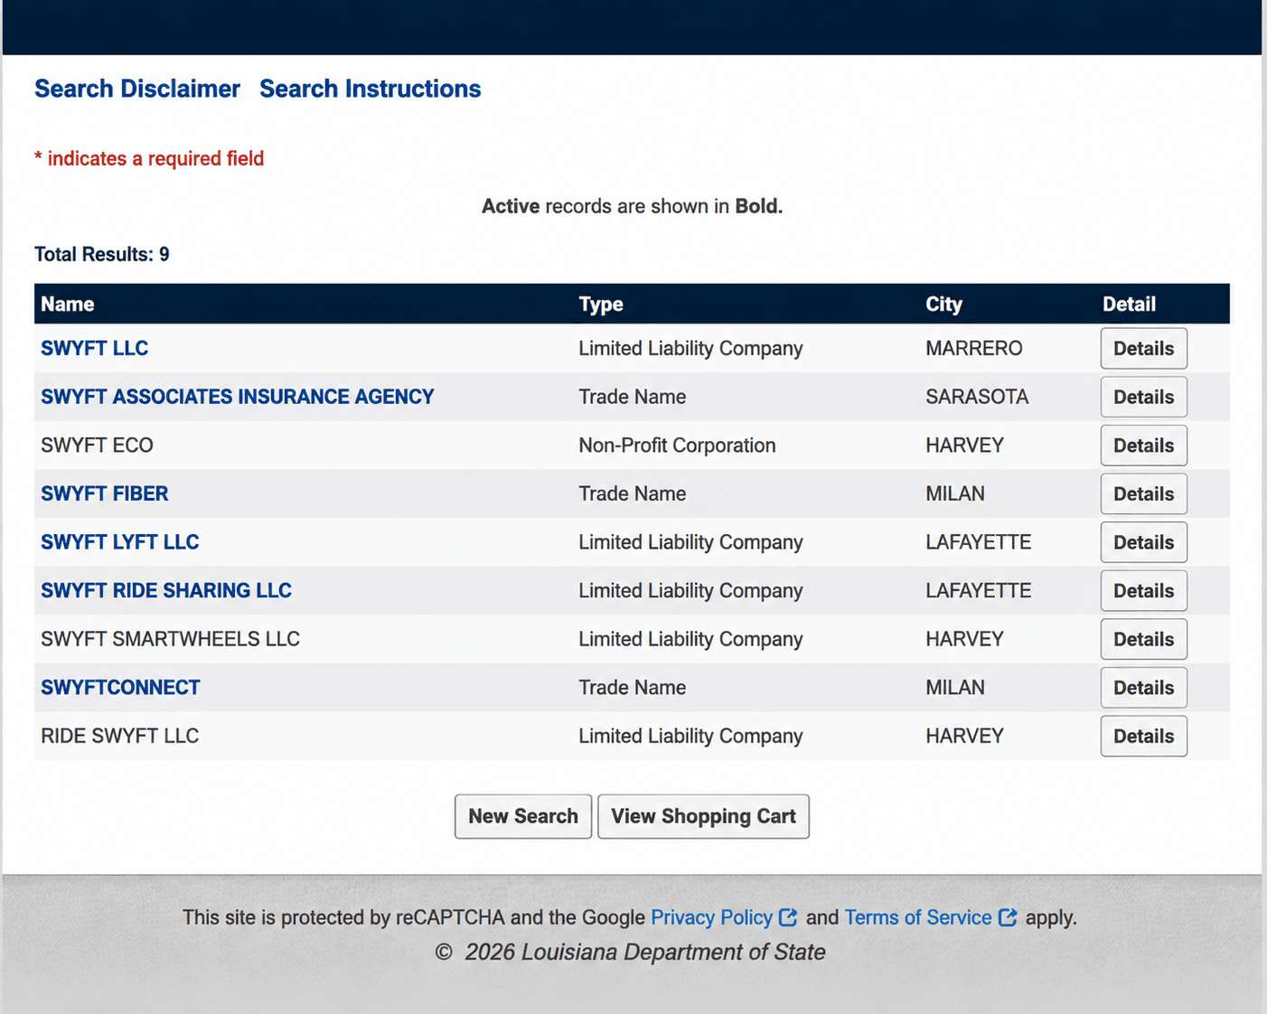Click the required field notice text
The height and width of the screenshot is (1014, 1267).
coord(149,159)
